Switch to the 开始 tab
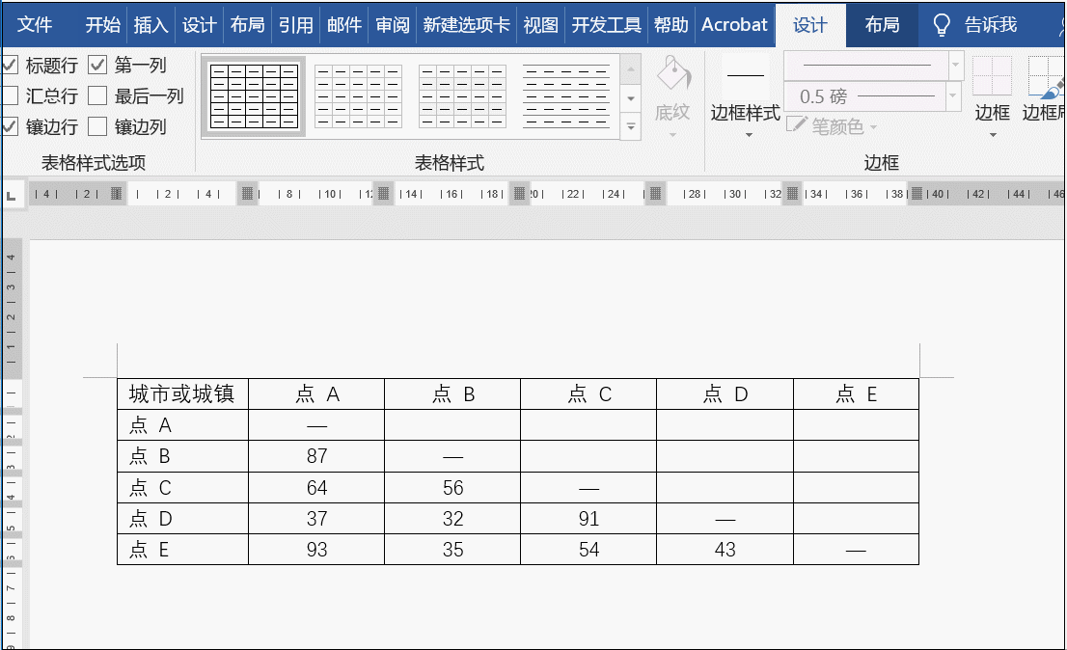The height and width of the screenshot is (650, 1067). point(103,25)
